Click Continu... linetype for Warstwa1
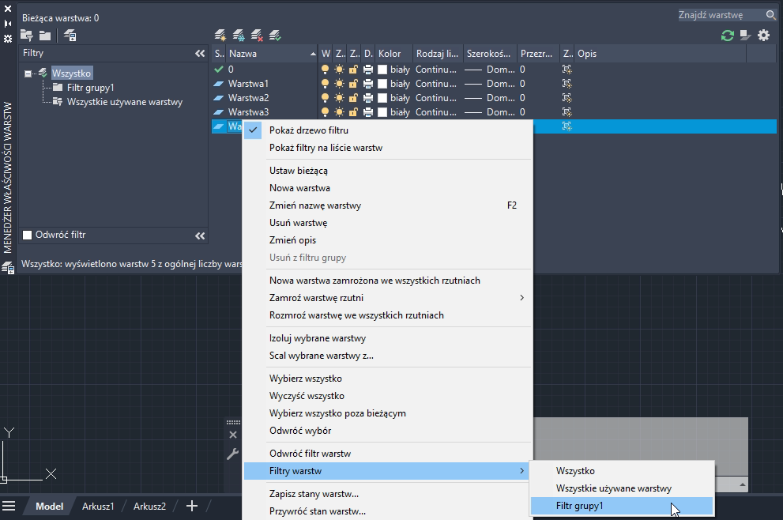This screenshot has width=783, height=520. pos(436,84)
